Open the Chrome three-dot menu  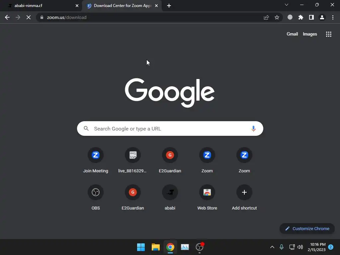(x=333, y=17)
